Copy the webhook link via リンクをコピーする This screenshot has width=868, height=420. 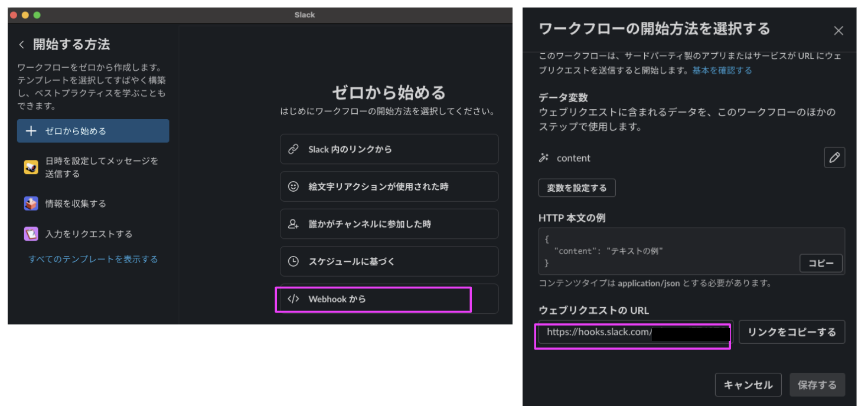pos(792,332)
